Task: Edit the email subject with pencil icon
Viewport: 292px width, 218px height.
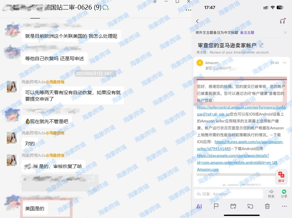Action: [x=261, y=45]
